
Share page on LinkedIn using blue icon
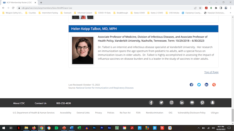pos(207,85)
